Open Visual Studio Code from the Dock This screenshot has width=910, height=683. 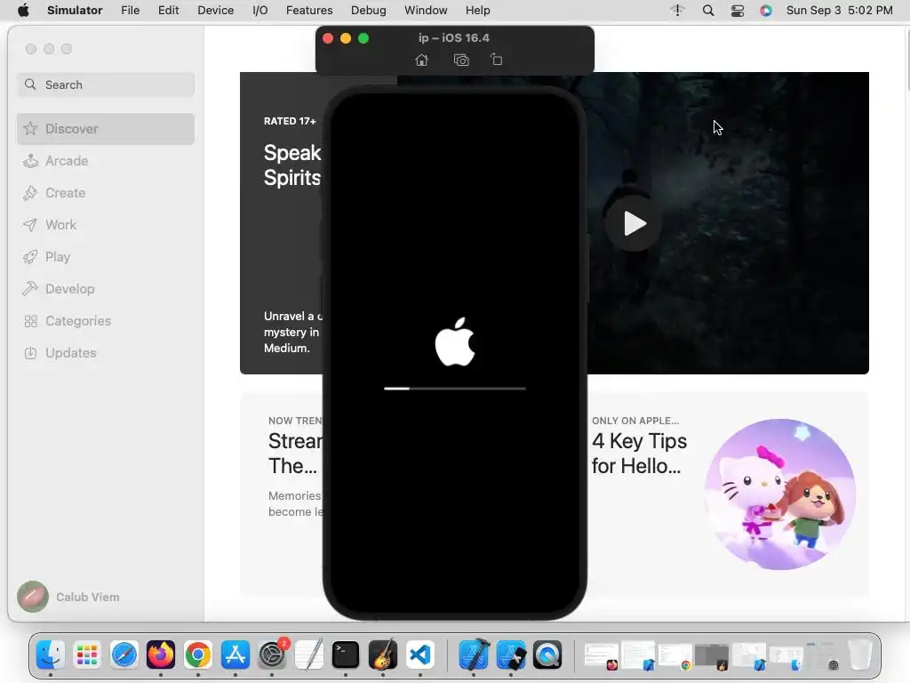click(420, 655)
